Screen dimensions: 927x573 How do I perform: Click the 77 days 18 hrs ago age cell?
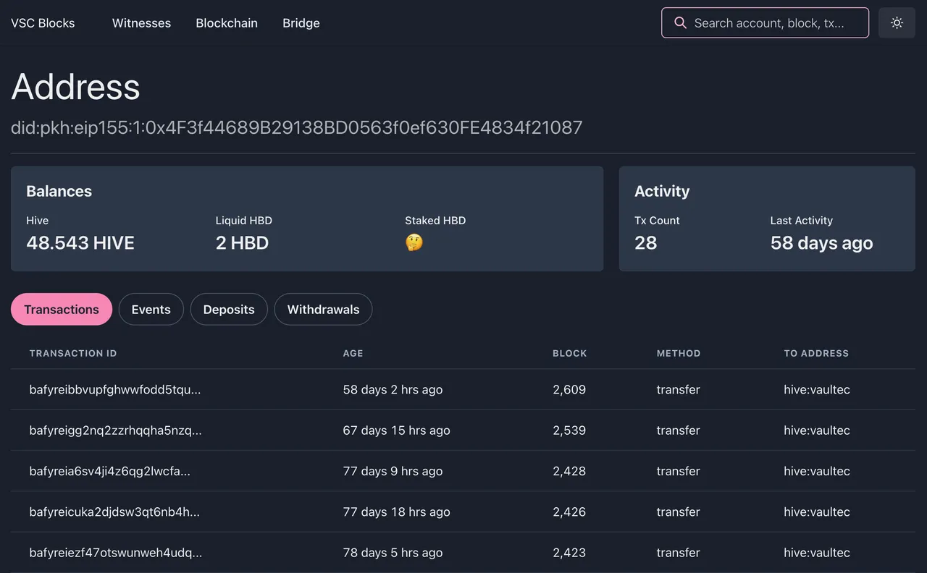(396, 512)
